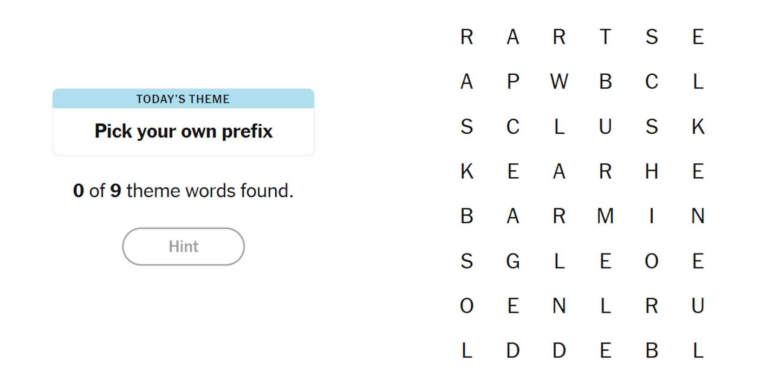Select the letter P in the grid
The image size is (766, 383).
513,82
